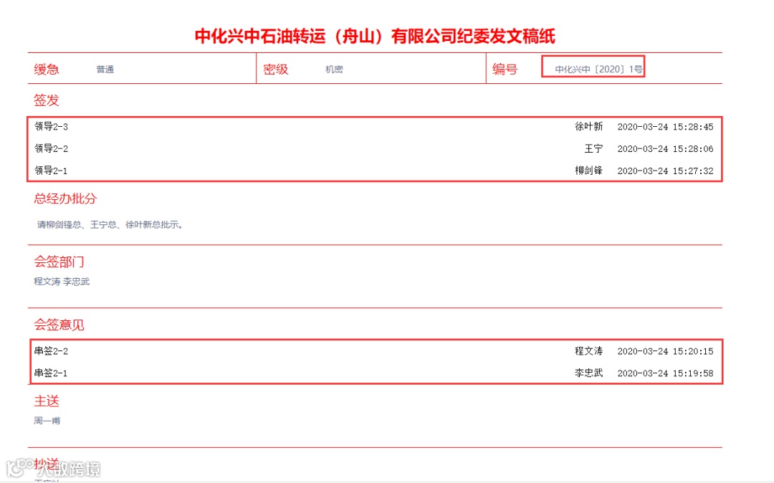Select countersigner 程文涛 in 会签意见
Image resolution: width=774 pixels, height=483 pixels.
(x=589, y=351)
